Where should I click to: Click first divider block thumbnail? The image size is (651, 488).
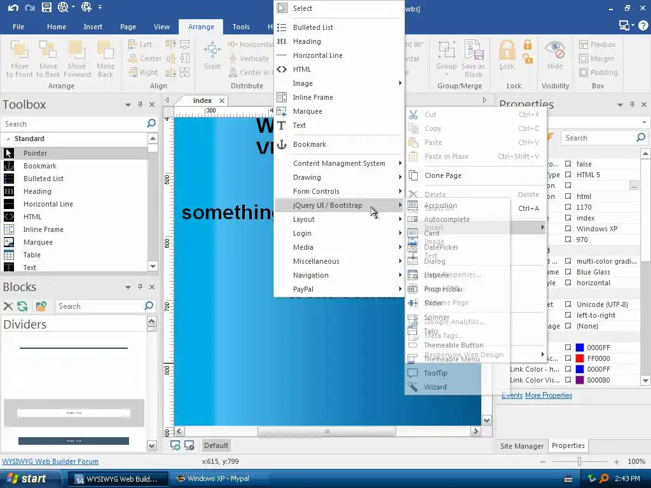[x=74, y=348]
